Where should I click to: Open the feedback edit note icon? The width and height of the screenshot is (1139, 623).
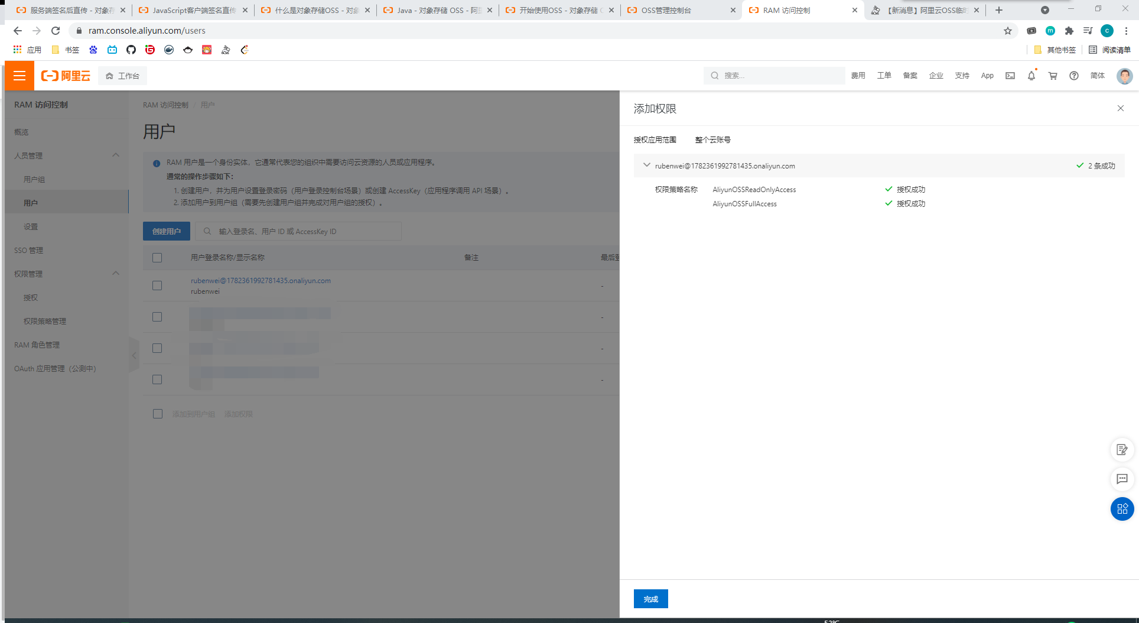coord(1122,450)
